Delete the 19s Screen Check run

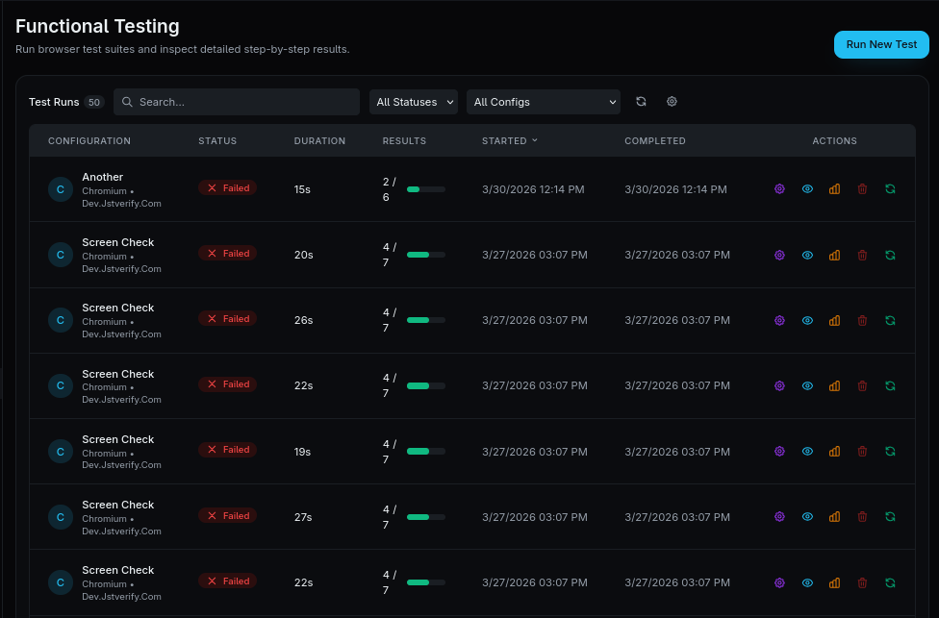(x=862, y=451)
